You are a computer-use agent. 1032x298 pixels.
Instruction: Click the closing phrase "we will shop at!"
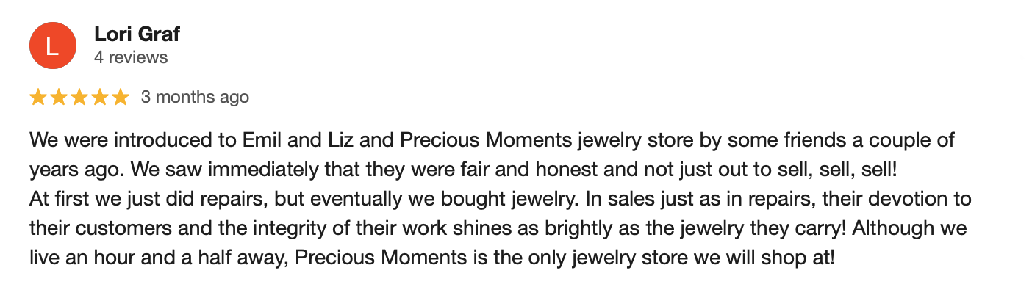(777, 258)
